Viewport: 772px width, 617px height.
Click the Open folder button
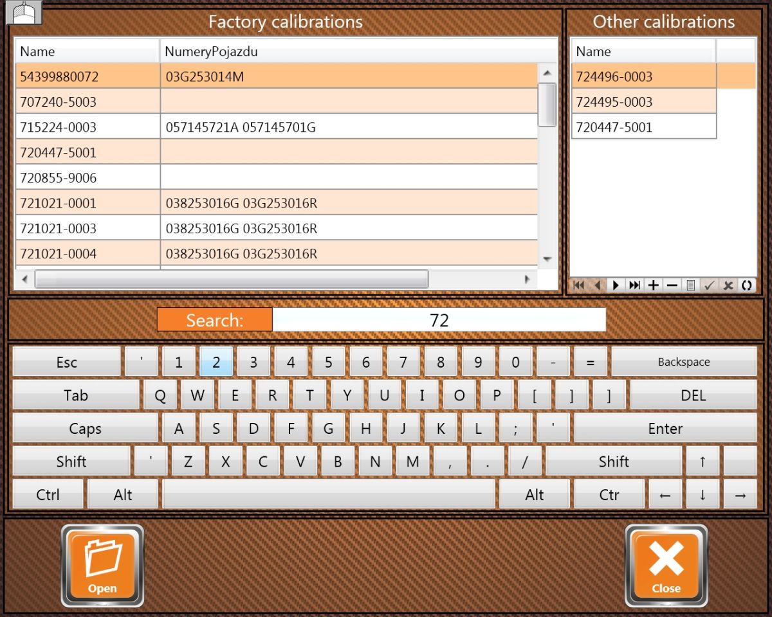pos(102,566)
